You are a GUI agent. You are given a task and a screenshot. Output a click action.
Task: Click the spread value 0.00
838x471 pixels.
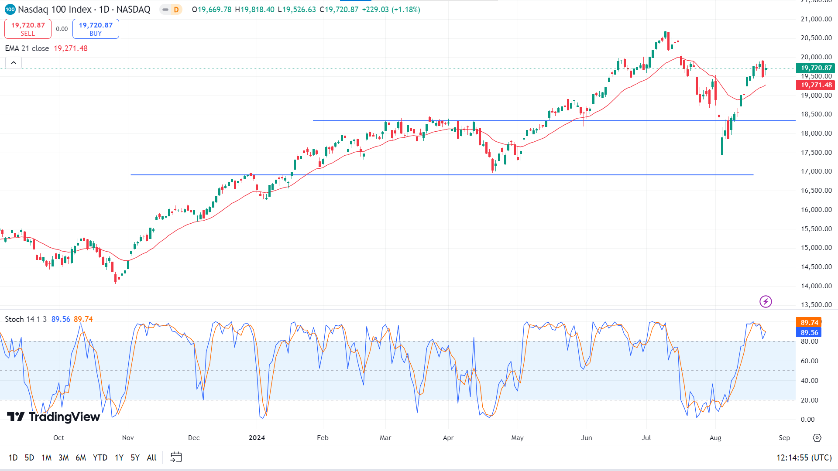coord(62,29)
